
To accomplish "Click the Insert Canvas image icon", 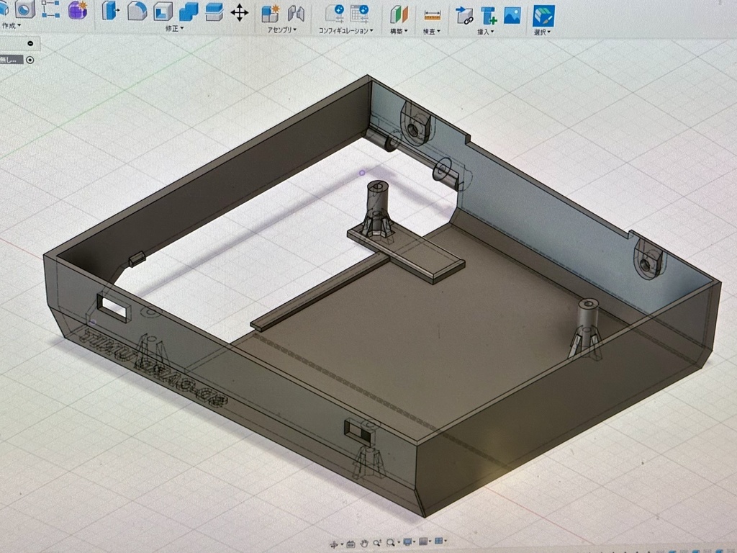I will (512, 16).
